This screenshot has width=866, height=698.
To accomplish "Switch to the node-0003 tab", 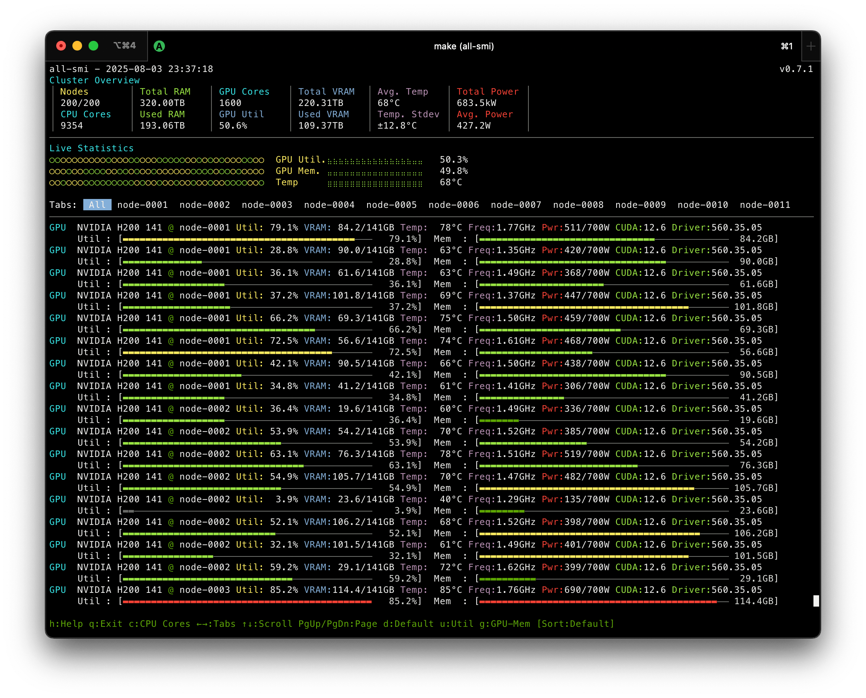I will 267,205.
